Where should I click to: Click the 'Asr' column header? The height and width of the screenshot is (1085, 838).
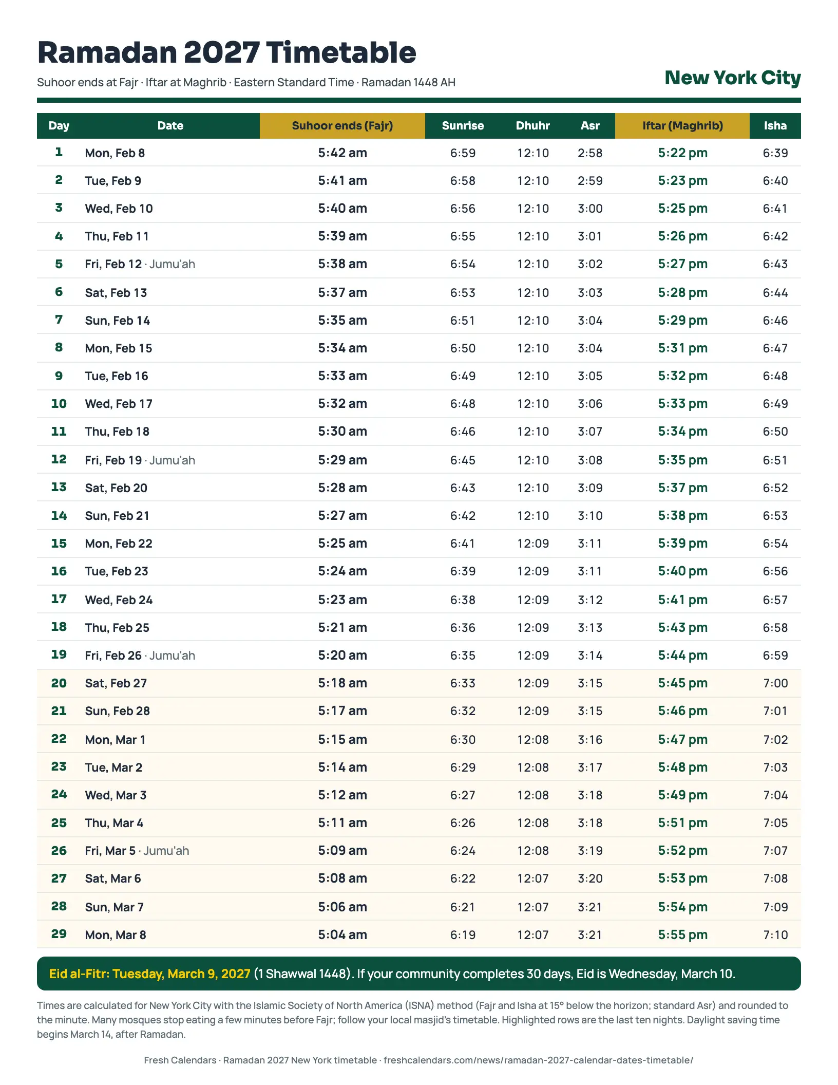pos(590,126)
